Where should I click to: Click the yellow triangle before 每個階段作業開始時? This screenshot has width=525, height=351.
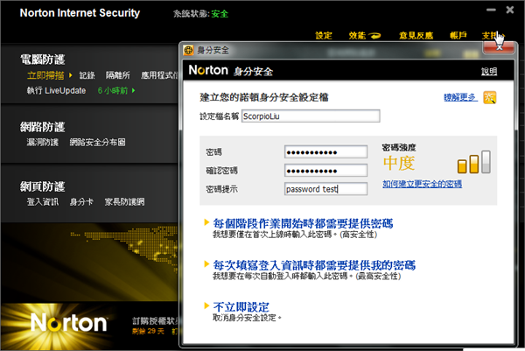206,222
